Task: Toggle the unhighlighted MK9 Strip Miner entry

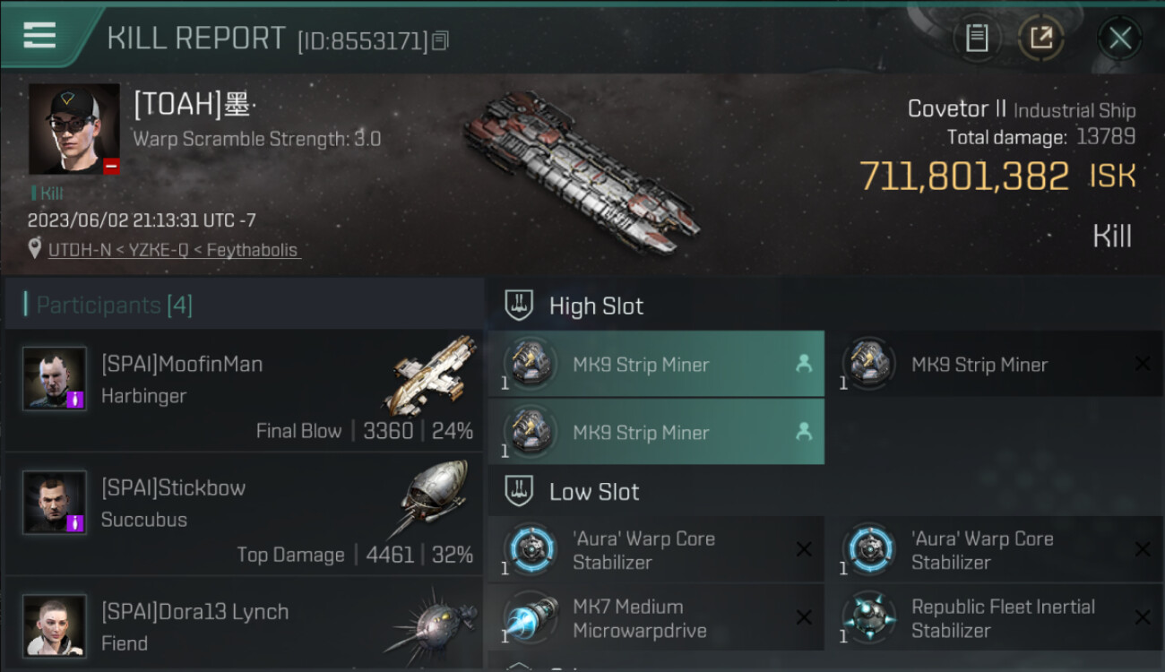Action: point(995,364)
